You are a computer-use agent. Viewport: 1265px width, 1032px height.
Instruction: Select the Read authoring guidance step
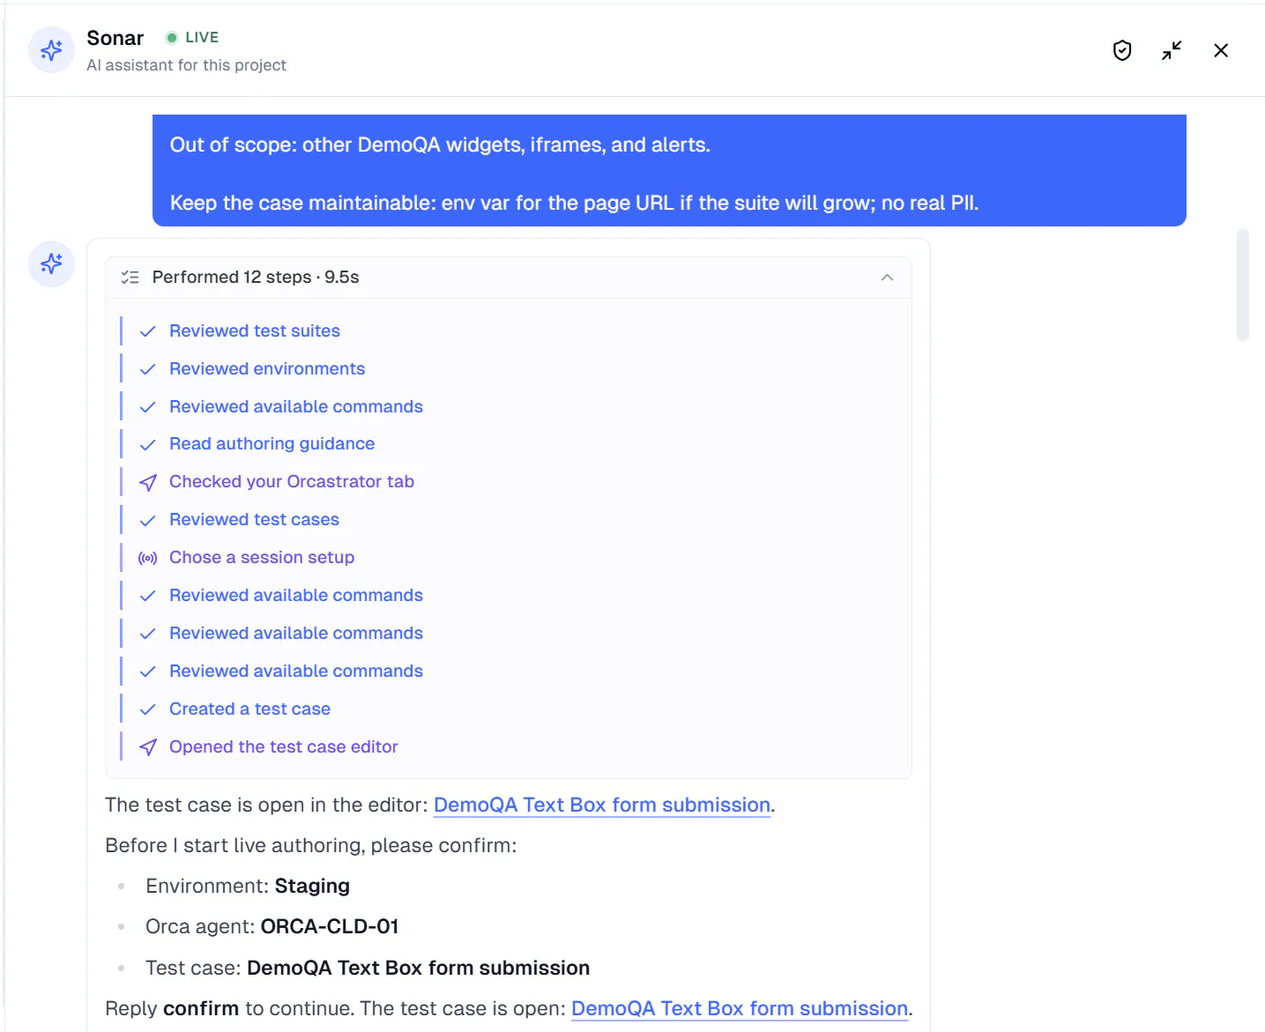tap(272, 443)
